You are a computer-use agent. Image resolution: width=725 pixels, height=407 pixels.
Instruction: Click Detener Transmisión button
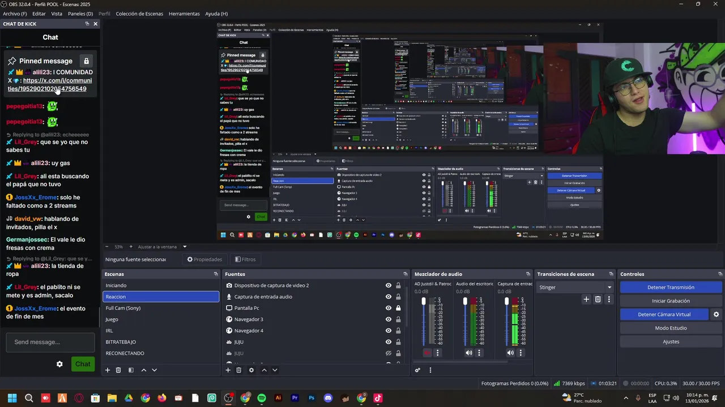pos(671,287)
